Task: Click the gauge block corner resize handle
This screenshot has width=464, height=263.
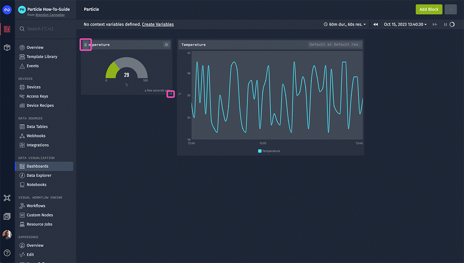Action: click(171, 94)
